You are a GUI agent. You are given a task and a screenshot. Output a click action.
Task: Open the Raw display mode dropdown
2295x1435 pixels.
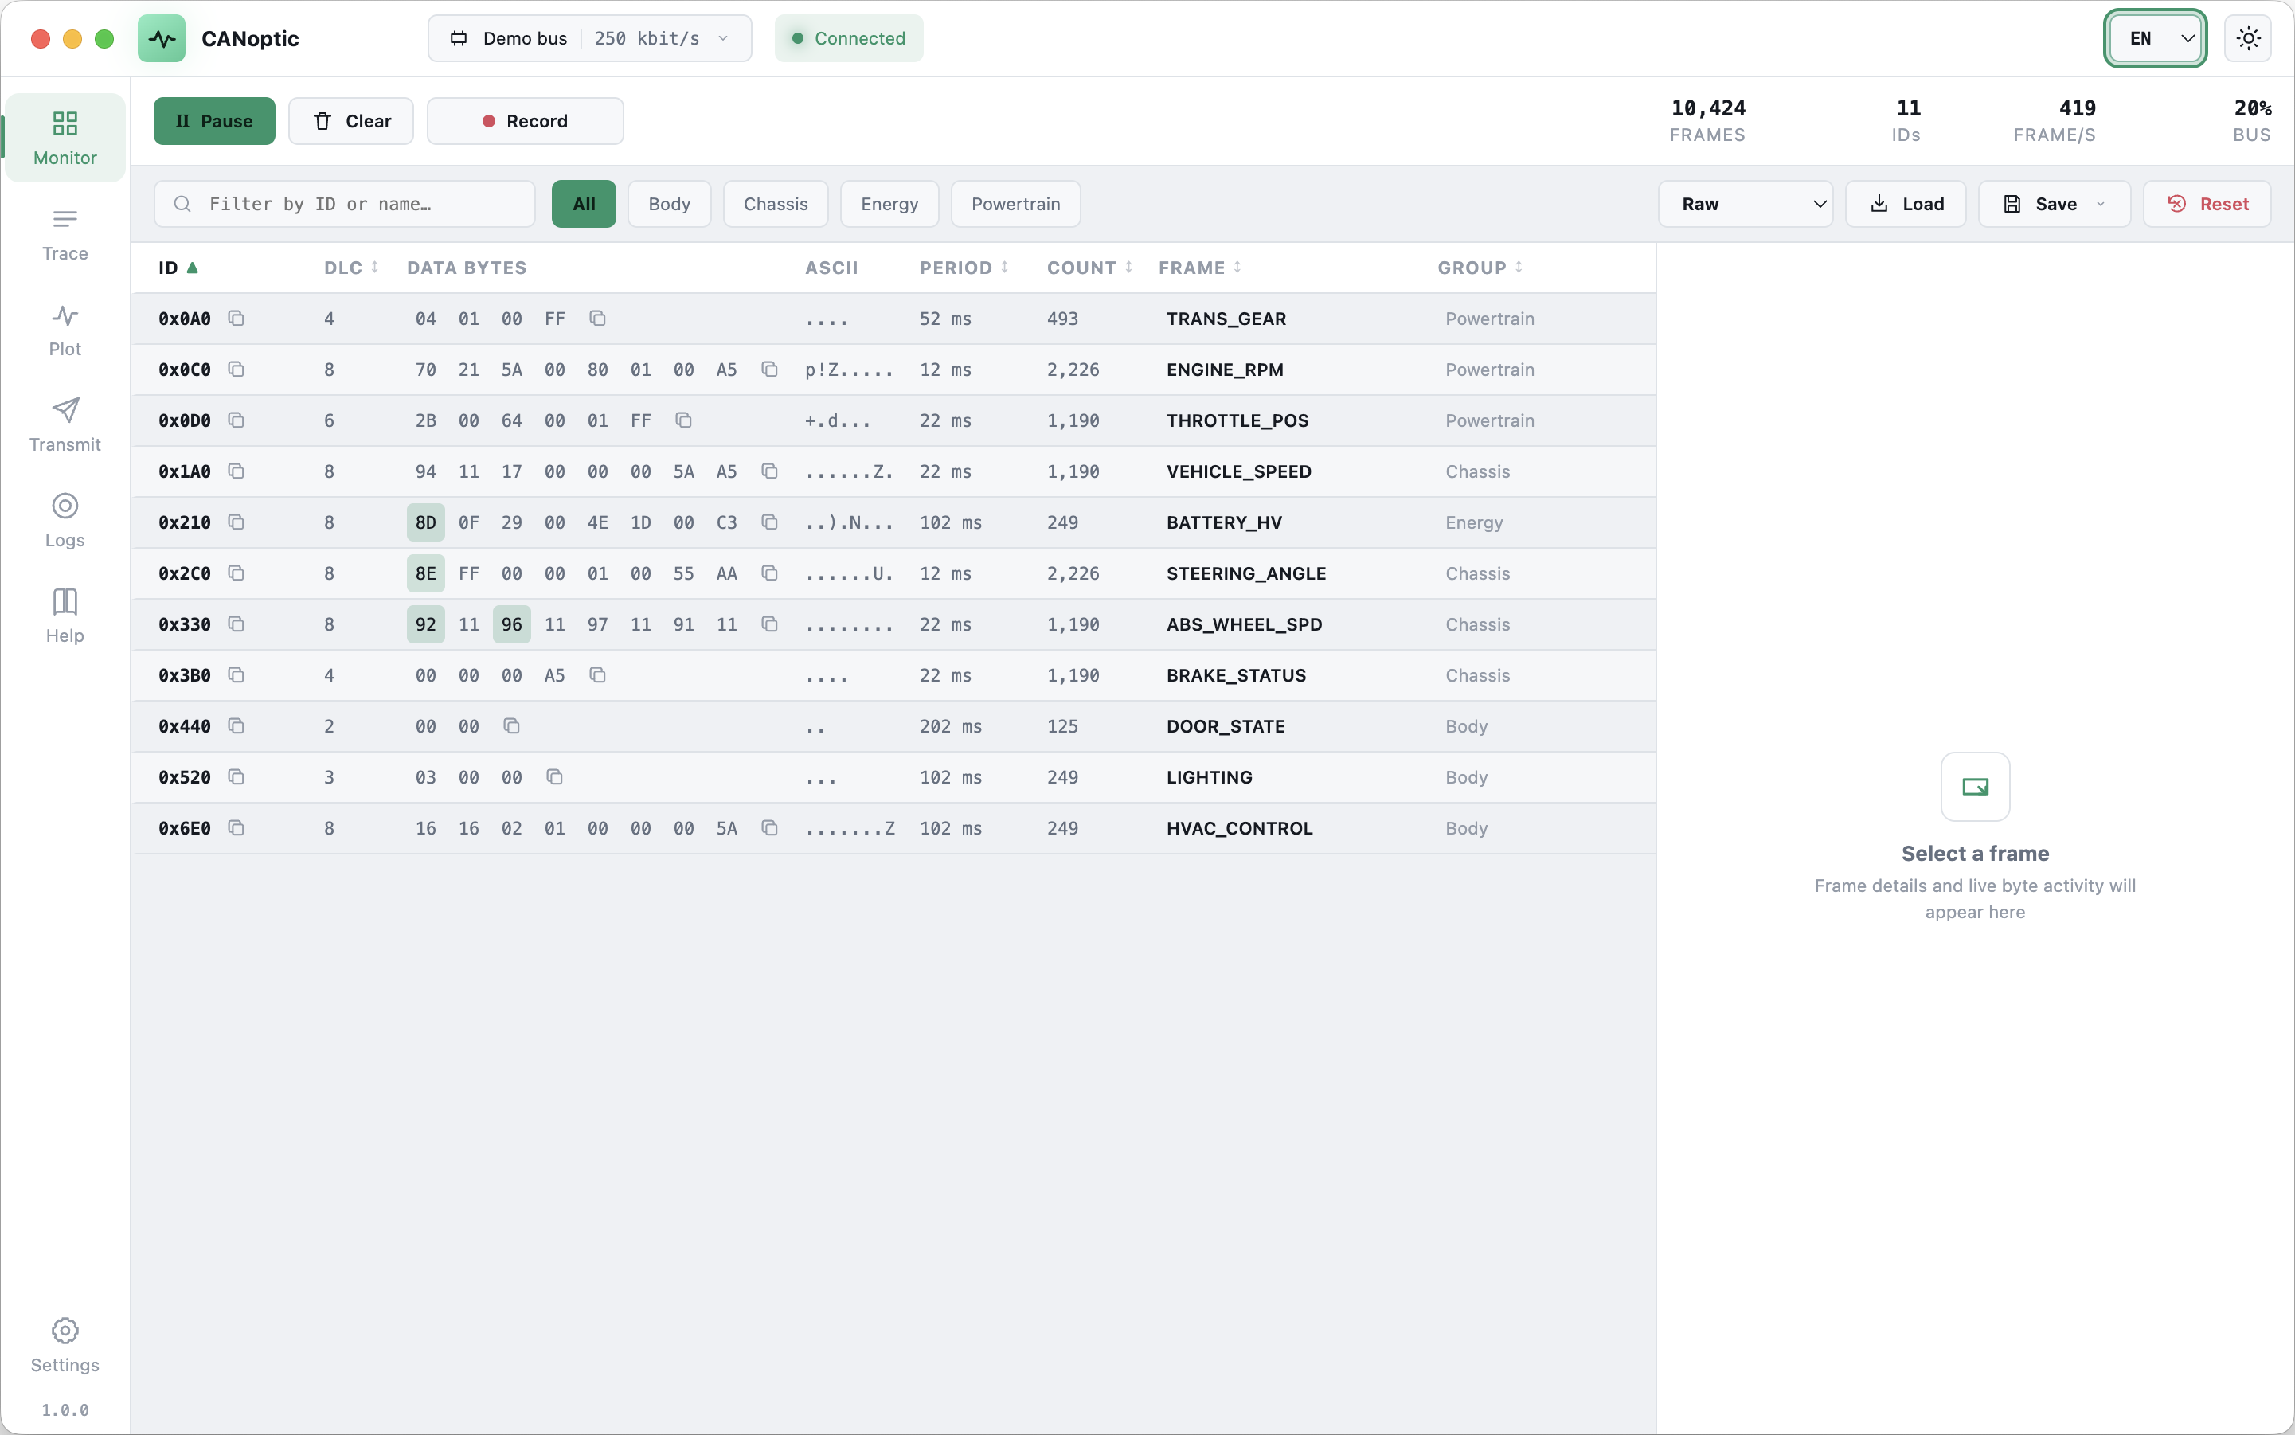[x=1746, y=204]
